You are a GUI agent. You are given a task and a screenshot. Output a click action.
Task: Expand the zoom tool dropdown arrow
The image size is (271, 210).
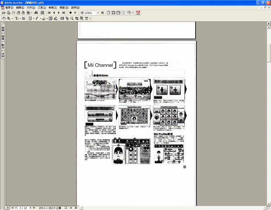[x=12, y=19]
